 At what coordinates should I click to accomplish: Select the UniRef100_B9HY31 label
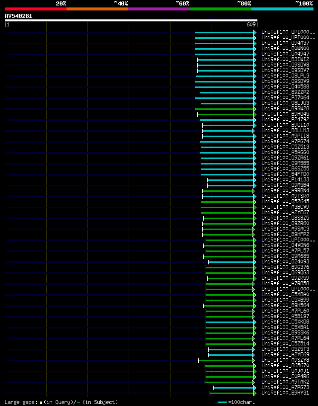click(285, 393)
